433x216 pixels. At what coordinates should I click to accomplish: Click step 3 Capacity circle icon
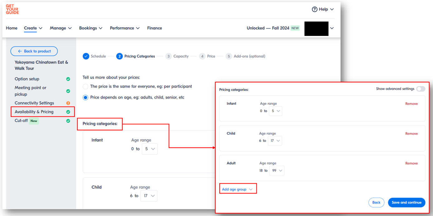[168, 56]
